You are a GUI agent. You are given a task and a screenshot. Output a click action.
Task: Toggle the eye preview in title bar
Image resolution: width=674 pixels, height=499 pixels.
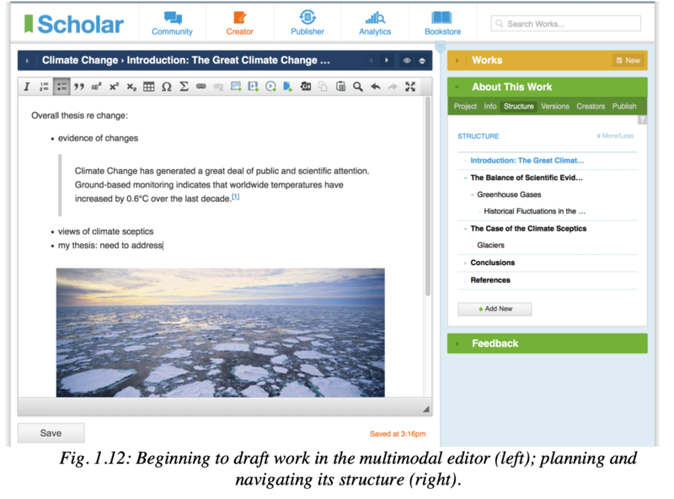407,61
